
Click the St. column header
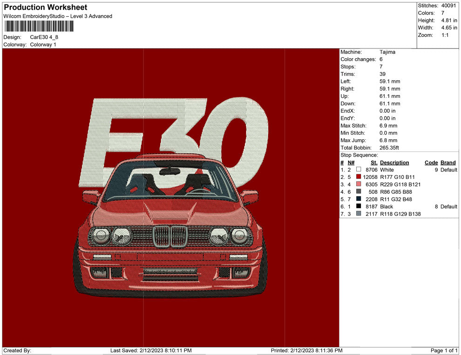(x=374, y=163)
